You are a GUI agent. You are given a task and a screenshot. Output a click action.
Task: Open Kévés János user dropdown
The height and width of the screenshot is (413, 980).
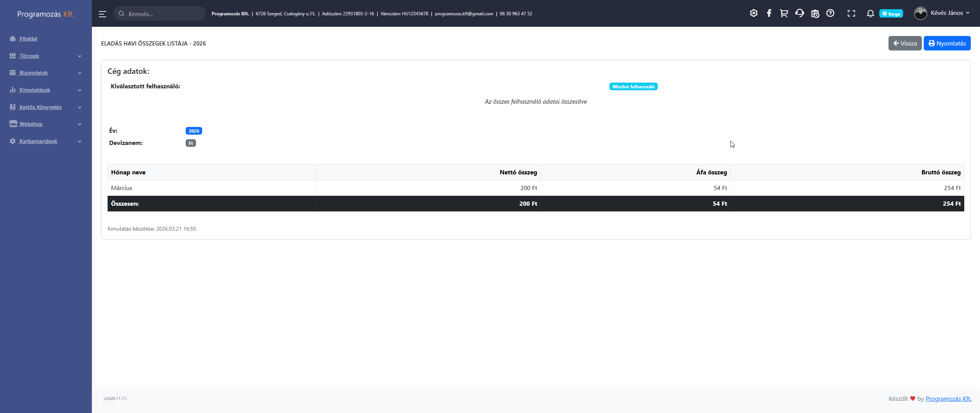point(942,13)
